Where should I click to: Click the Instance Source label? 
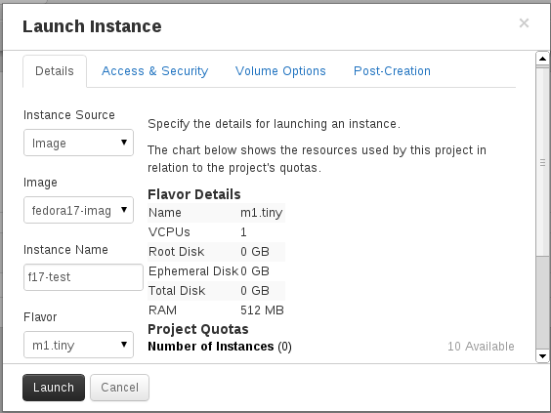[x=69, y=115]
